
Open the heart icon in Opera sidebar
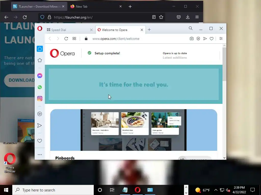pyautogui.click(x=40, y=141)
